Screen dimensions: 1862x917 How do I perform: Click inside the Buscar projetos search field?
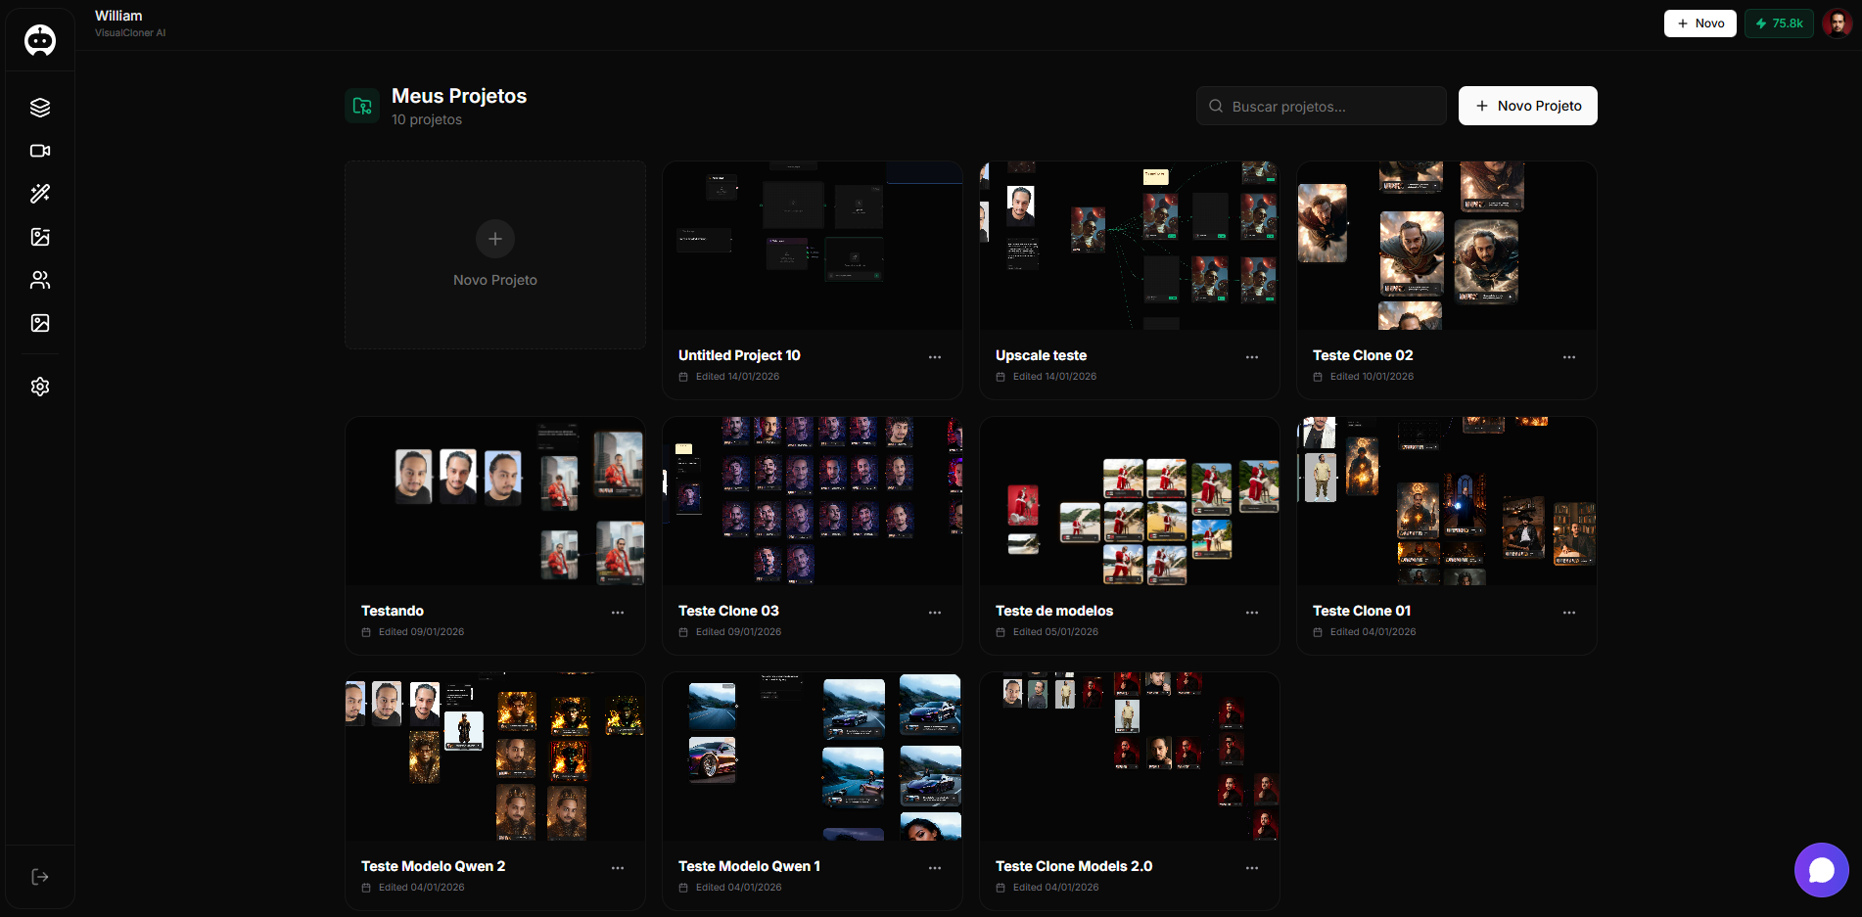pyautogui.click(x=1321, y=106)
